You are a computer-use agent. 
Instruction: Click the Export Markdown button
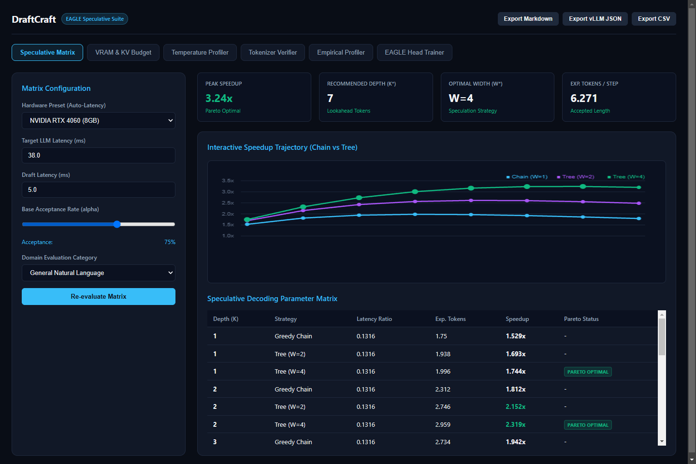528,19
